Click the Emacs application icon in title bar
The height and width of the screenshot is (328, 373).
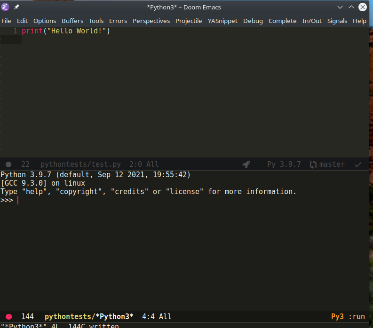5,7
